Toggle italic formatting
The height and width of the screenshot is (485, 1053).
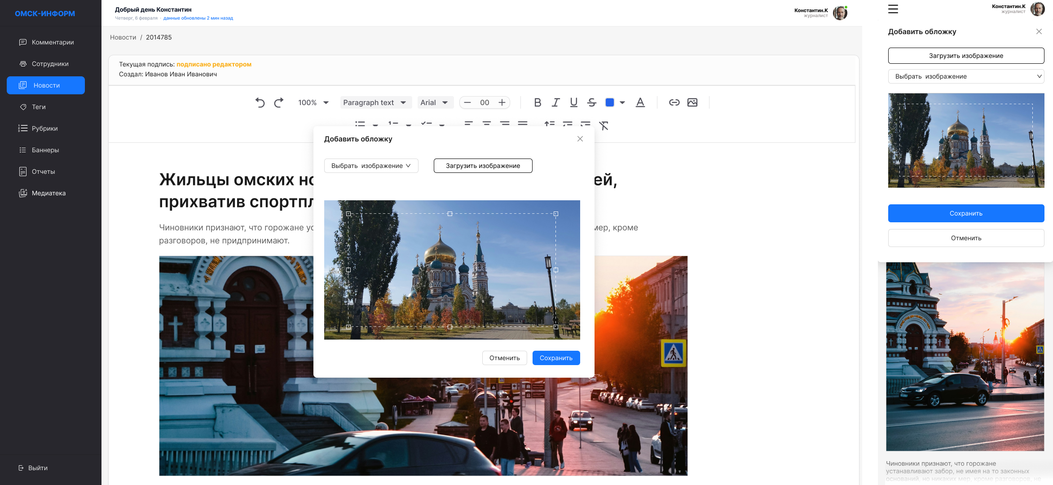coord(555,102)
